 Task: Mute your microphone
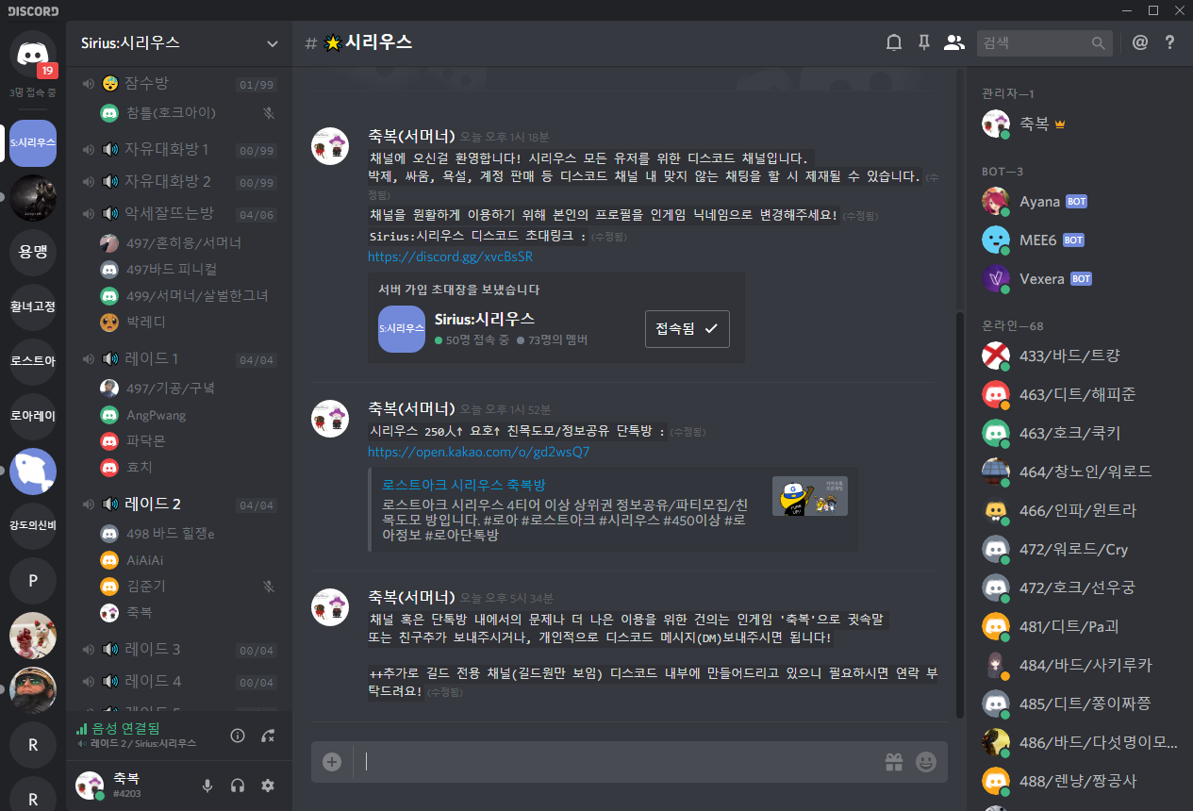[x=207, y=786]
